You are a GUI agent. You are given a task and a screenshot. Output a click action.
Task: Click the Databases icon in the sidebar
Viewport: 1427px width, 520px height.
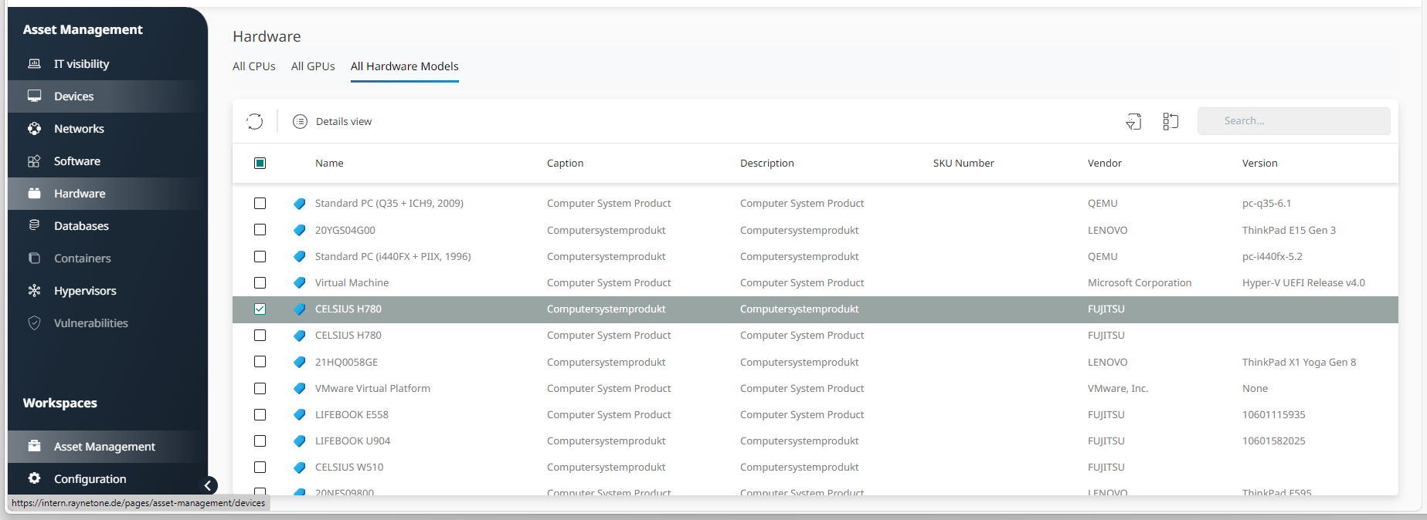(x=34, y=225)
